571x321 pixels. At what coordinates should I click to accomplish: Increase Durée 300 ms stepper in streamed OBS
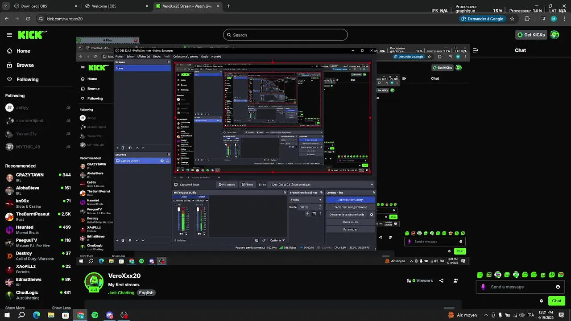320,206
